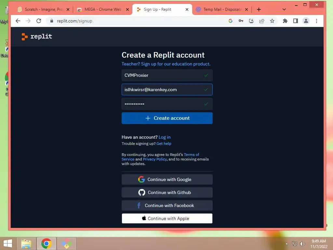Open the Privacy Policy link

(x=155, y=159)
